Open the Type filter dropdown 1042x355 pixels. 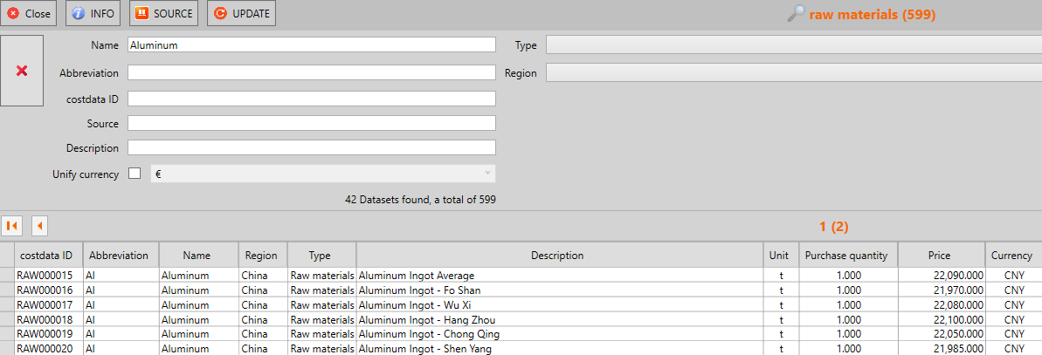click(x=793, y=44)
